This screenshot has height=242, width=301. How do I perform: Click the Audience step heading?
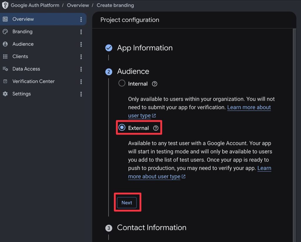coord(133,71)
